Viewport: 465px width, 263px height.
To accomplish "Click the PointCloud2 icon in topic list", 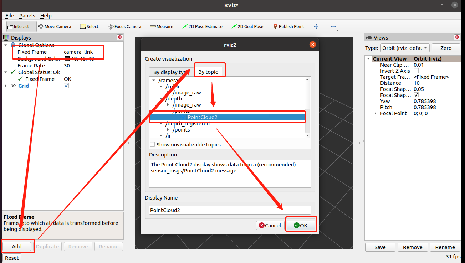I will (183, 117).
